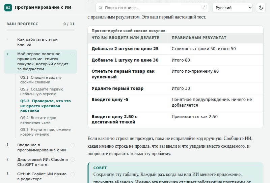The height and width of the screenshot is (183, 270).
Task: Click cell «Понятное предупреждение, ничего не добавляется»
Action: tap(216, 103)
